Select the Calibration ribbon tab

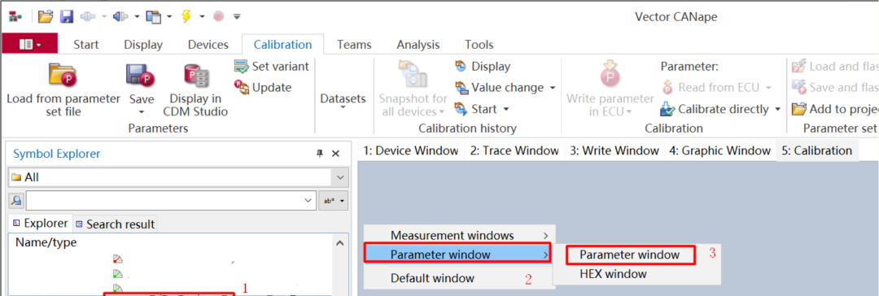point(283,45)
